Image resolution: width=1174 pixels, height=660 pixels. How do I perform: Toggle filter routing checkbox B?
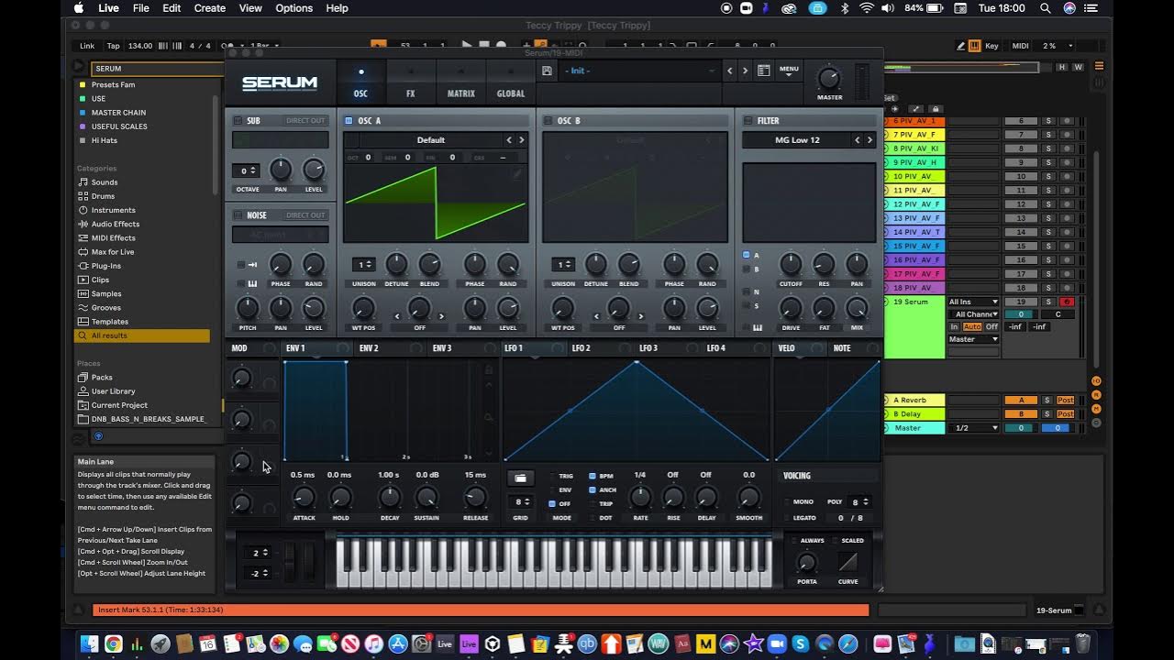click(x=747, y=269)
